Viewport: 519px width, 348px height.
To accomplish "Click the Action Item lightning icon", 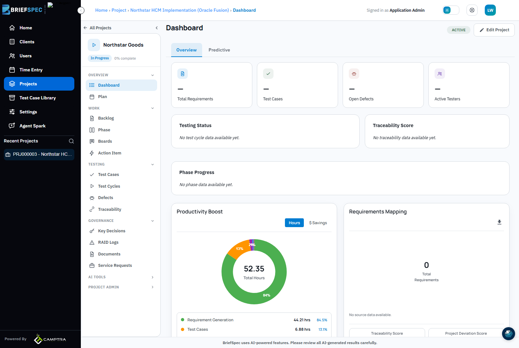I will point(92,153).
